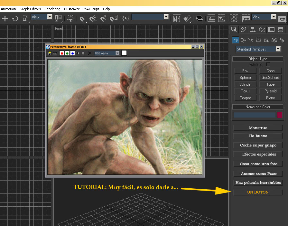Open the Customize menu
Image resolution: width=288 pixels, height=226 pixels.
click(x=72, y=9)
